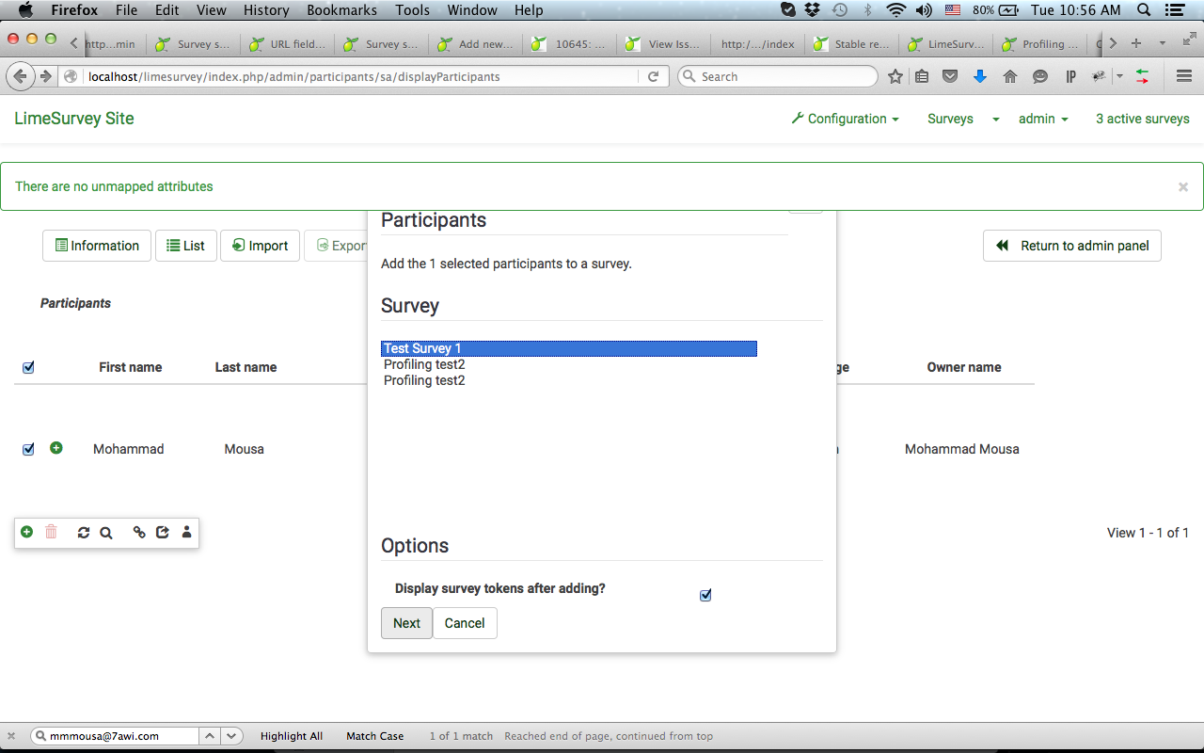Click the pink trash delete icon
The width and height of the screenshot is (1204, 753).
52,532
